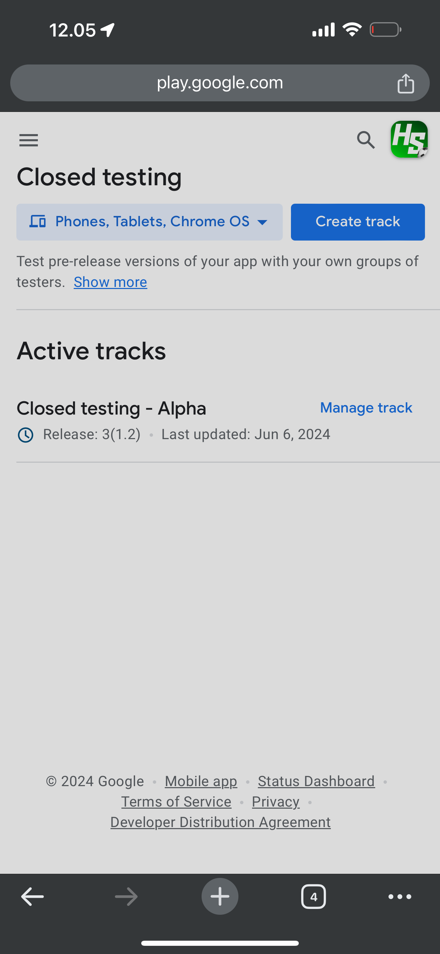
Task: Click the Create track button
Action: point(357,222)
